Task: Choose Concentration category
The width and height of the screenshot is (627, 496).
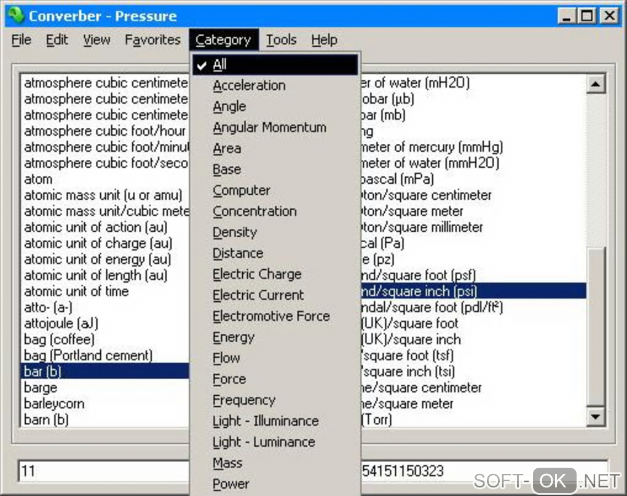Action: (x=275, y=211)
